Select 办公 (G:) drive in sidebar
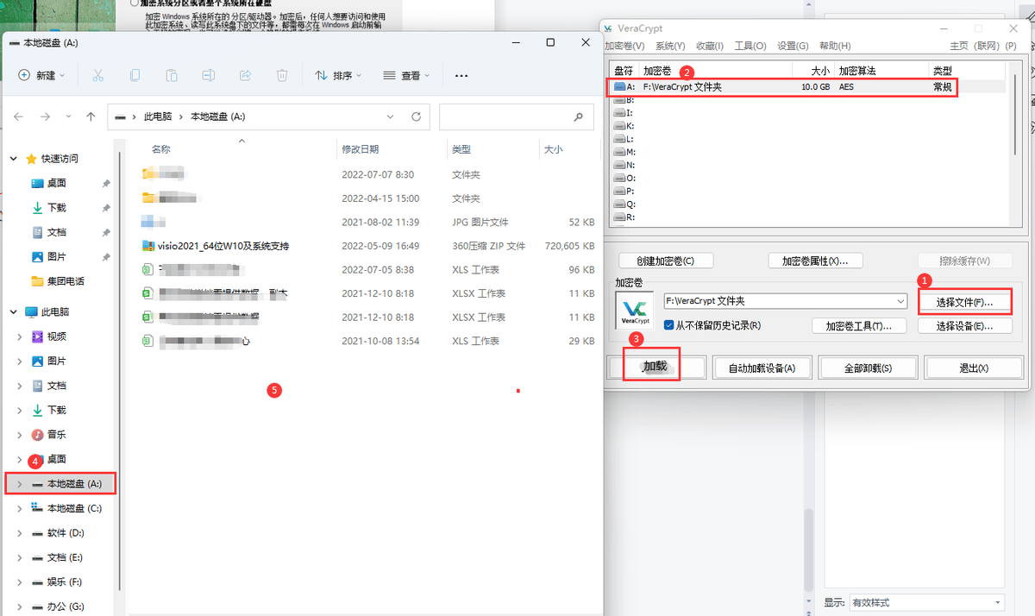The height and width of the screenshot is (616, 1035). (x=66, y=607)
